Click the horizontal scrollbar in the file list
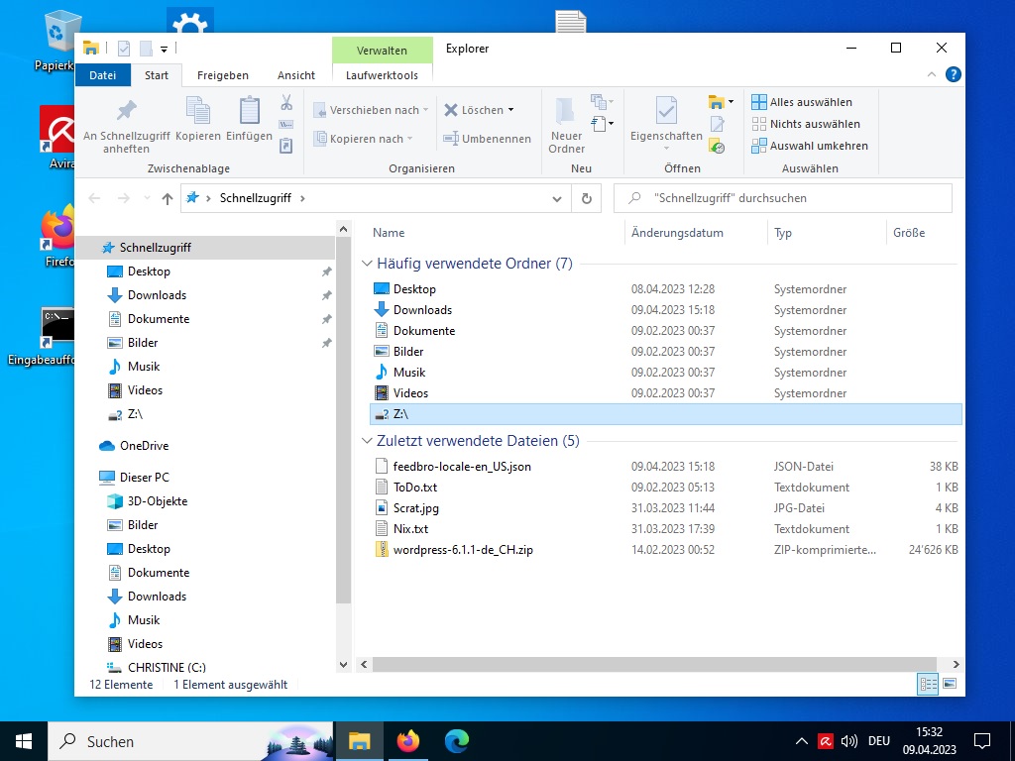Image resolution: width=1015 pixels, height=761 pixels. pyautogui.click(x=654, y=664)
